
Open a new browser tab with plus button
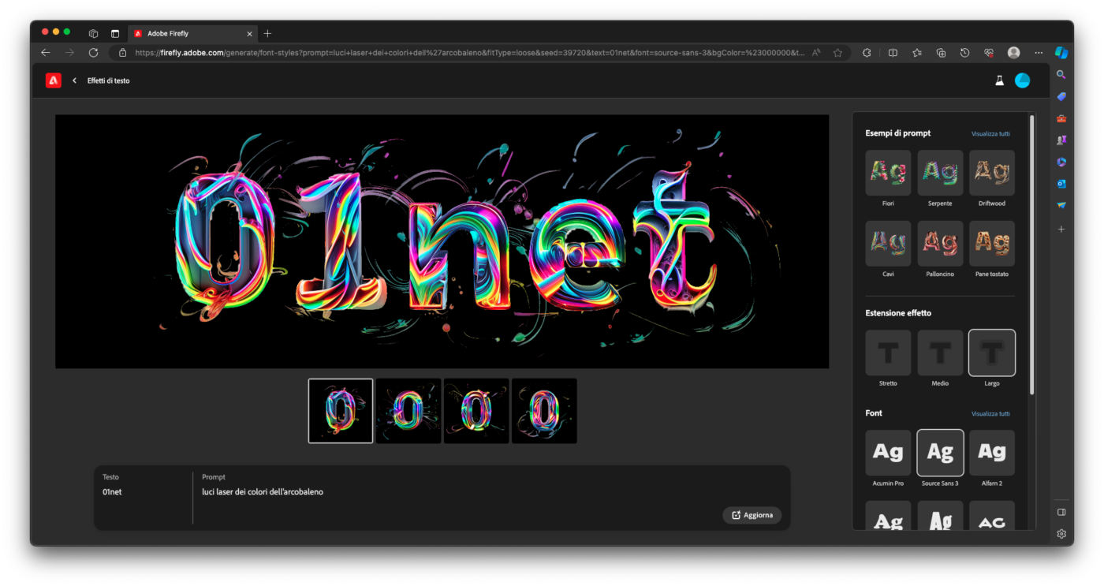point(267,34)
